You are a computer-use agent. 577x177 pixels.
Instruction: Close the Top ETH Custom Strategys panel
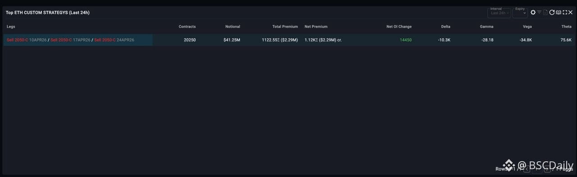click(571, 13)
